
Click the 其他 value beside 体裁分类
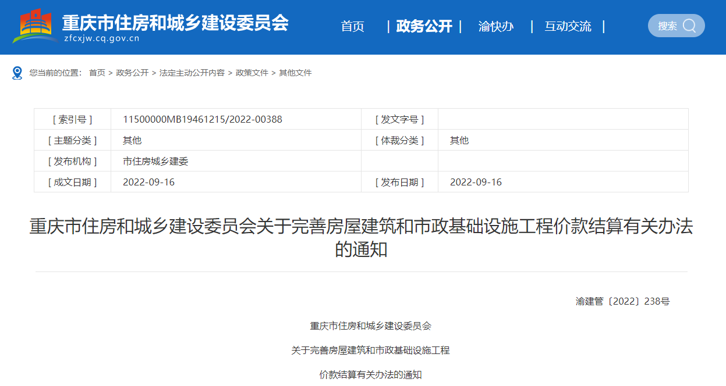tap(459, 140)
